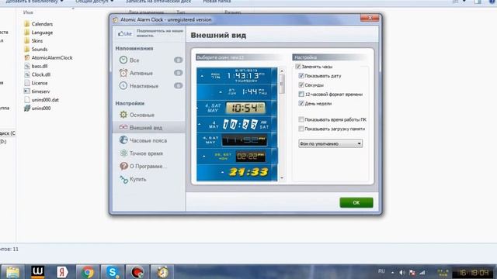Open Google Chrome from the taskbar

tap(87, 272)
